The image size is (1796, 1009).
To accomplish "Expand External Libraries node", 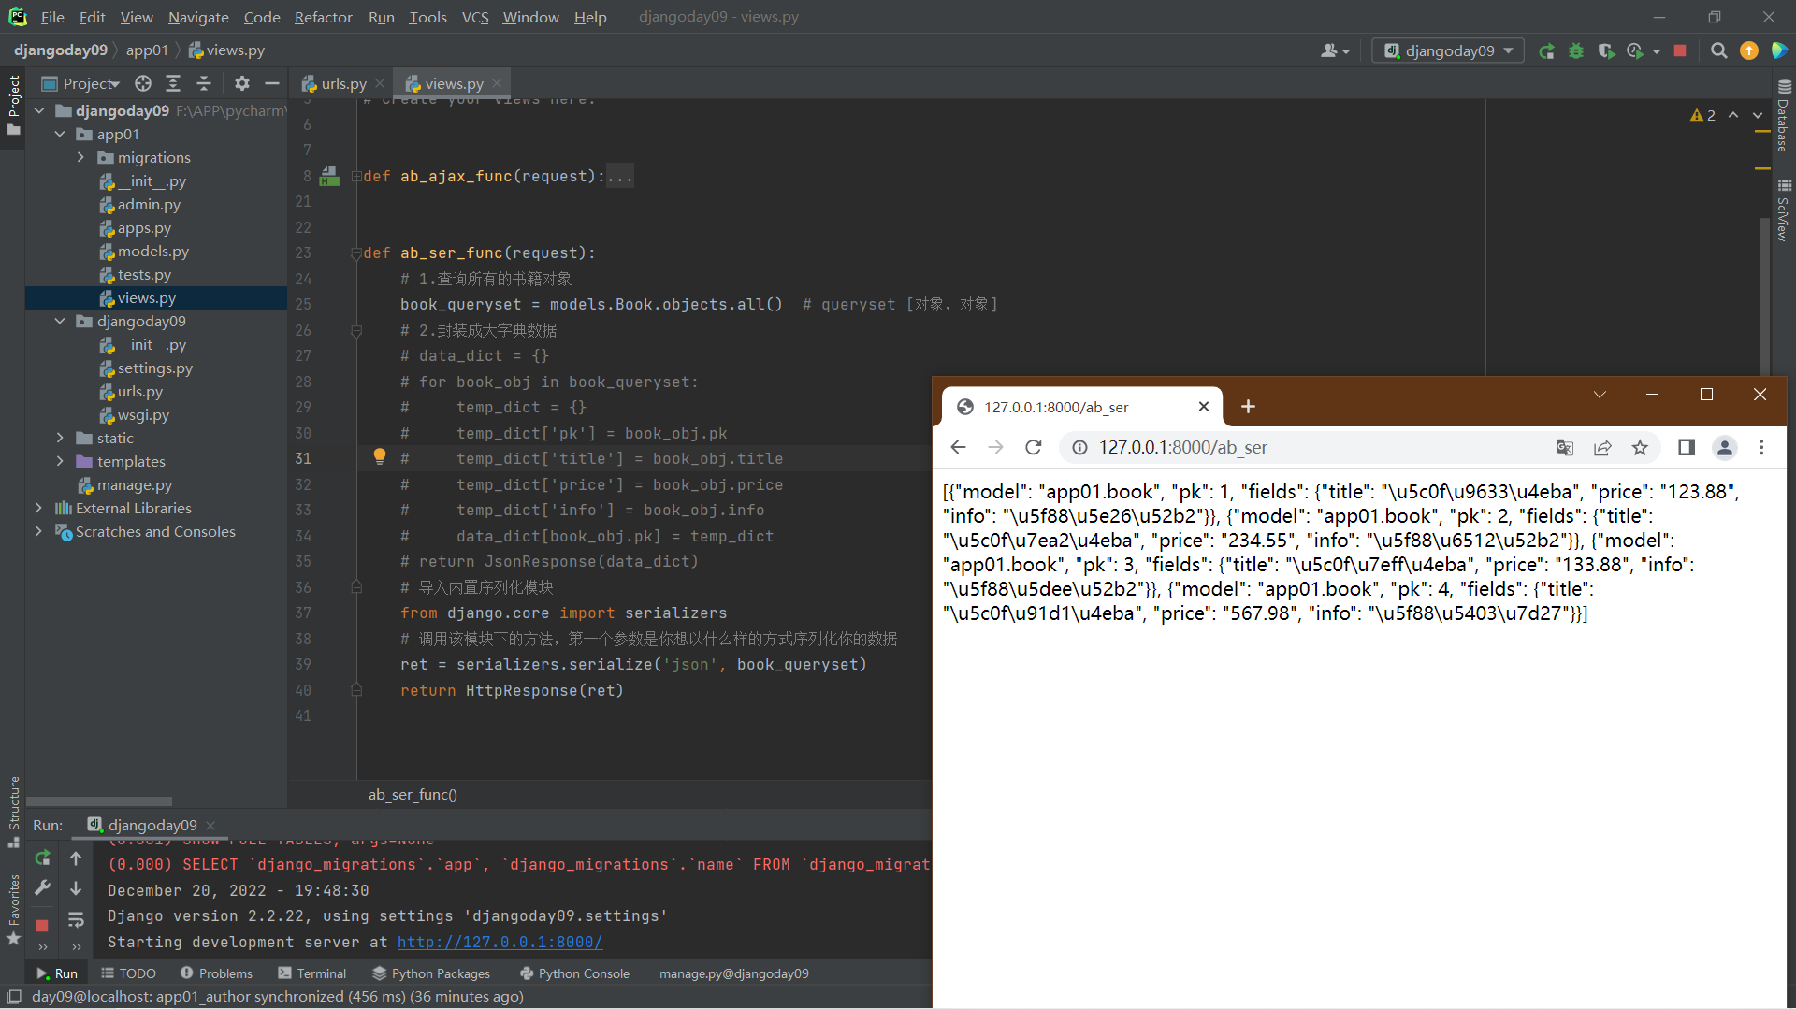I will [x=38, y=509].
